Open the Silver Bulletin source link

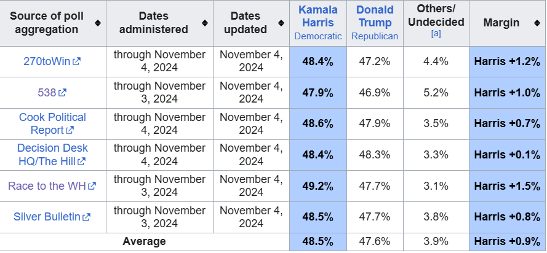(x=47, y=216)
